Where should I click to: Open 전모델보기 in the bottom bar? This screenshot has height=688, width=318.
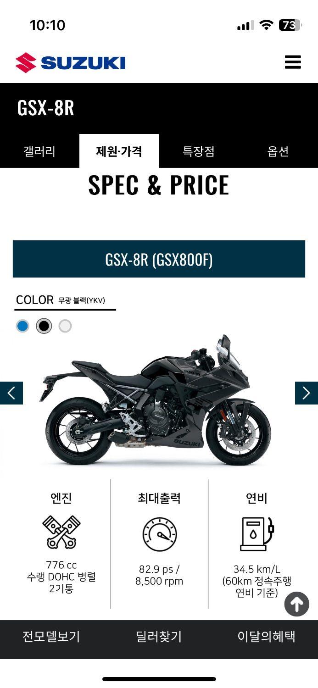51,637
